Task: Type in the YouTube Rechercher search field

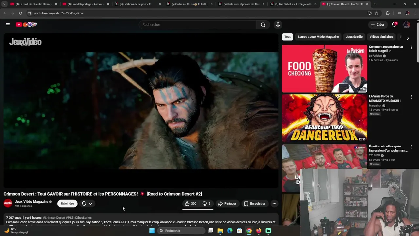Action: [198, 25]
